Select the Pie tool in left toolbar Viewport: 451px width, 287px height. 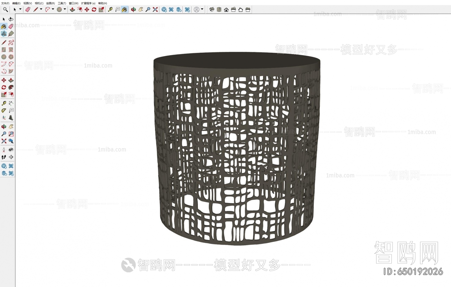[x=11, y=71]
